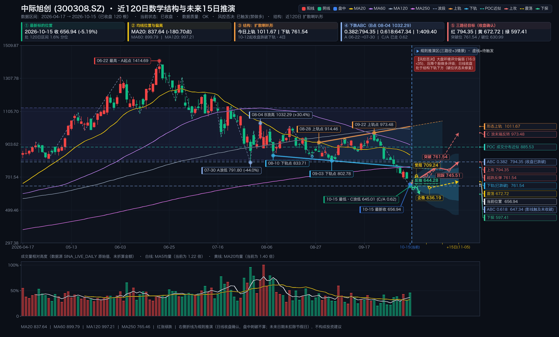Click the 下探 597.41 side tag

click(x=520, y=218)
